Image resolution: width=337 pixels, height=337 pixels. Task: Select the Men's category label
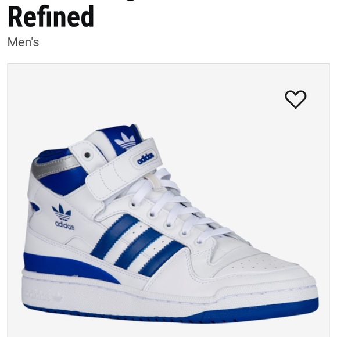23,42
